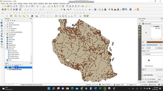
Task: Open the Plugins menu
Action: 25,4
